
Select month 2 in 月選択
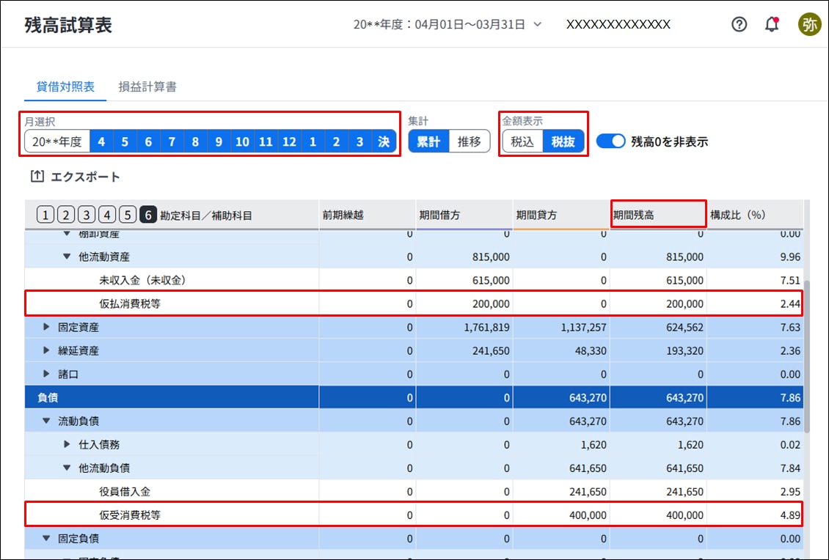coord(336,141)
